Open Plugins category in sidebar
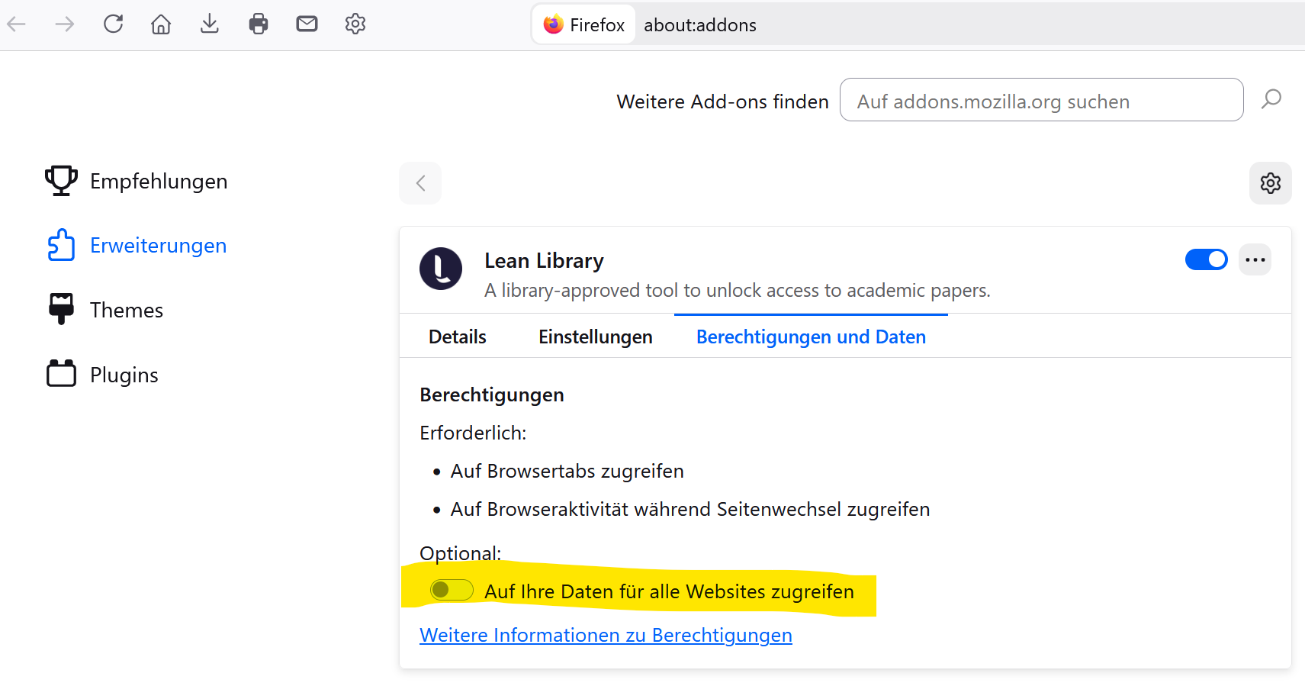 click(x=124, y=375)
